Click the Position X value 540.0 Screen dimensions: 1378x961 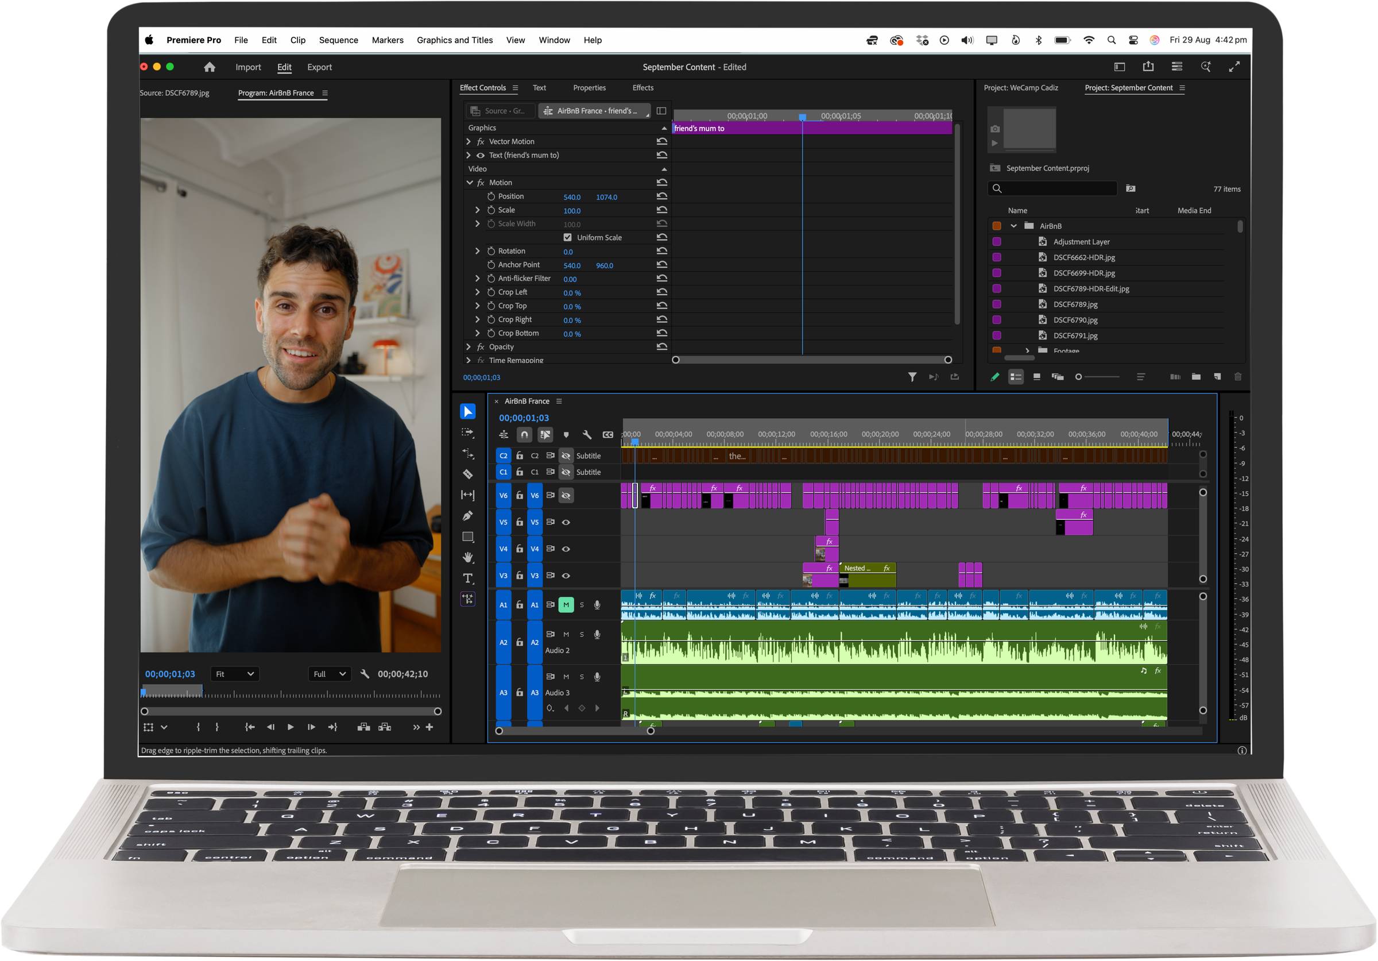pos(572,197)
